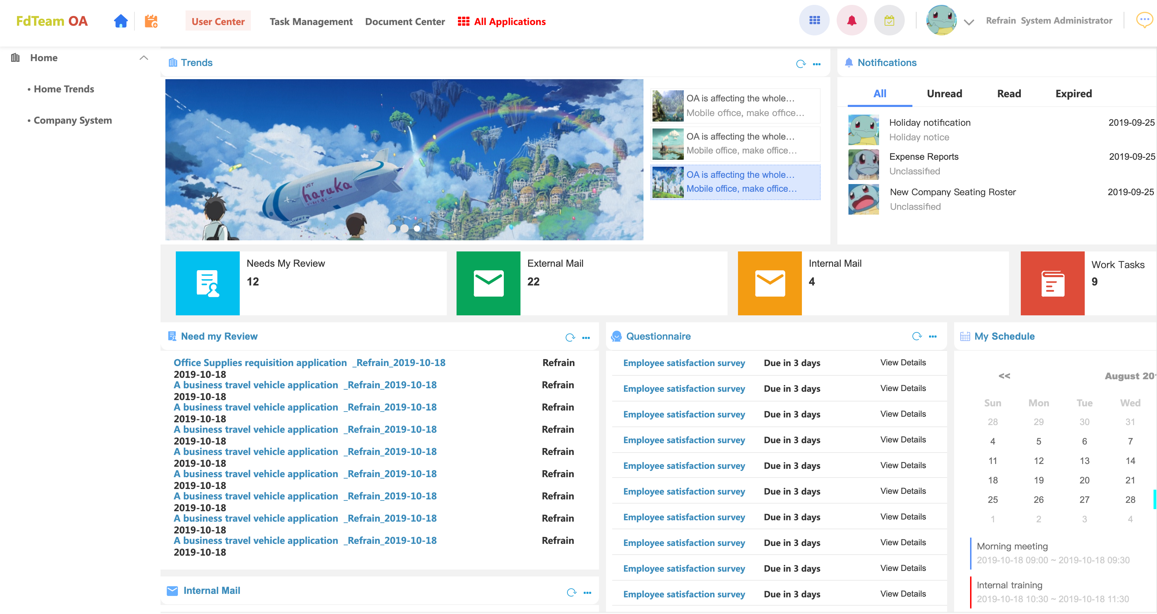The height and width of the screenshot is (614, 1157).
Task: Go to previous month in My Schedule
Action: pos(1004,376)
